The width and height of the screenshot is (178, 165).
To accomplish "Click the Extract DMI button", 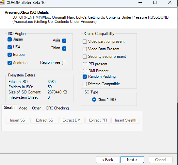I will pyautogui.click(x=72, y=120).
